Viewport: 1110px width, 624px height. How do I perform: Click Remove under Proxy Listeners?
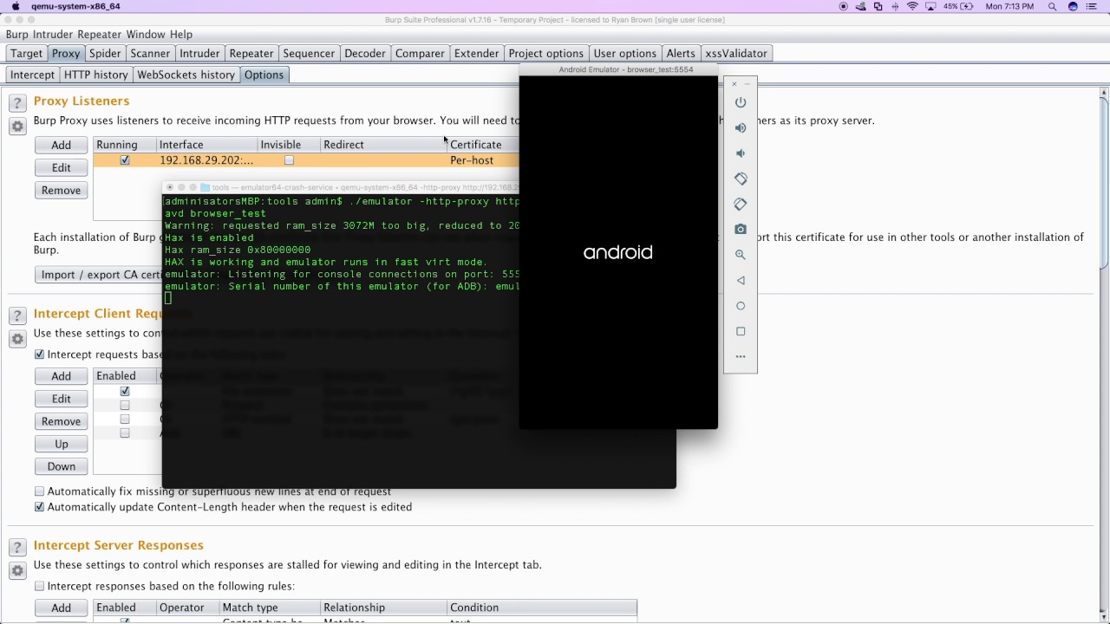[61, 190]
